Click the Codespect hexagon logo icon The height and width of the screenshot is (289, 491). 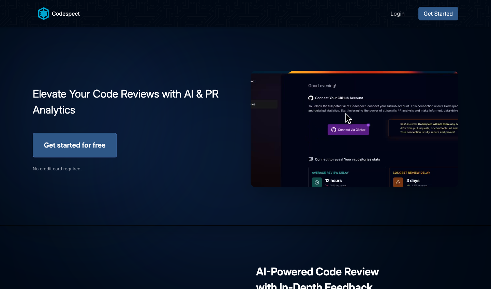(44, 14)
